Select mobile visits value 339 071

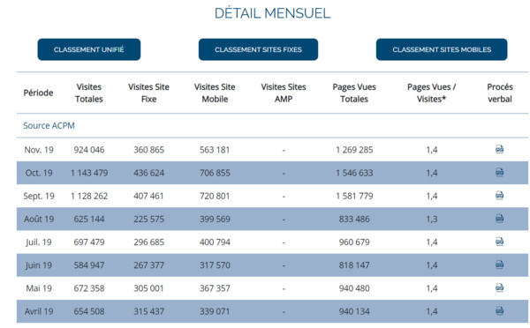click(215, 311)
